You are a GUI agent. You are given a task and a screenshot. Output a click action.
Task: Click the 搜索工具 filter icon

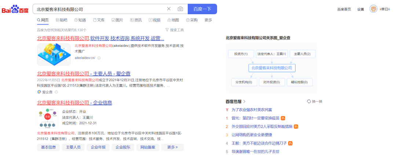167,30
